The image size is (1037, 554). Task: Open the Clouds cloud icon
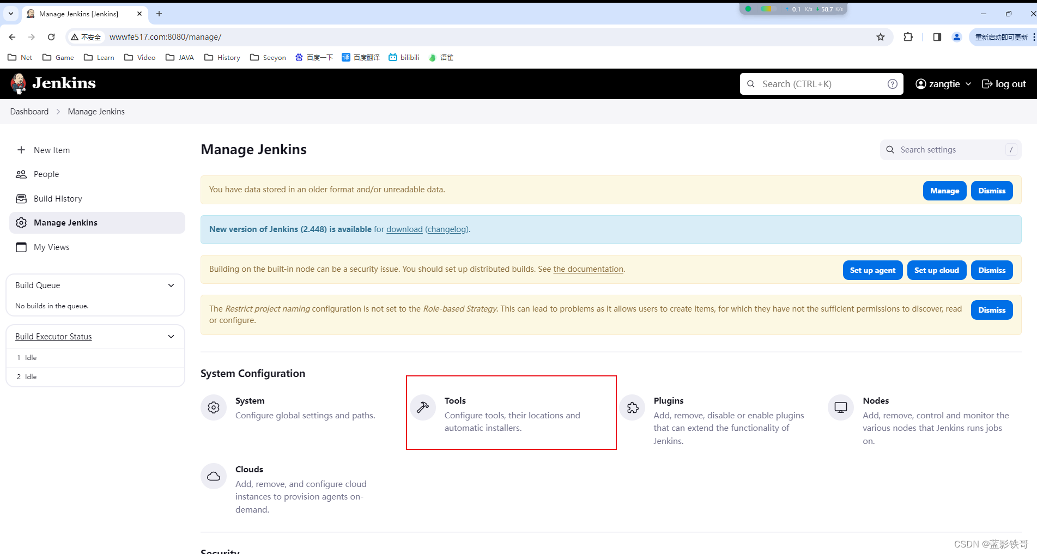214,476
